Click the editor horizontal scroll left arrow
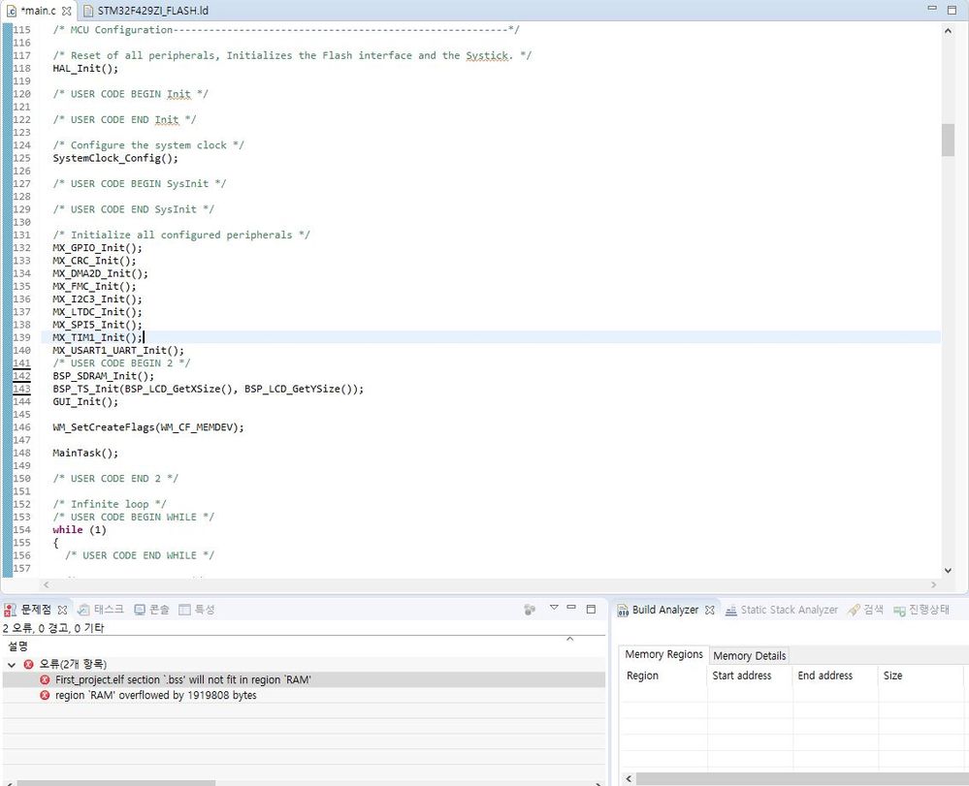The width and height of the screenshot is (969, 786). pyautogui.click(x=46, y=584)
